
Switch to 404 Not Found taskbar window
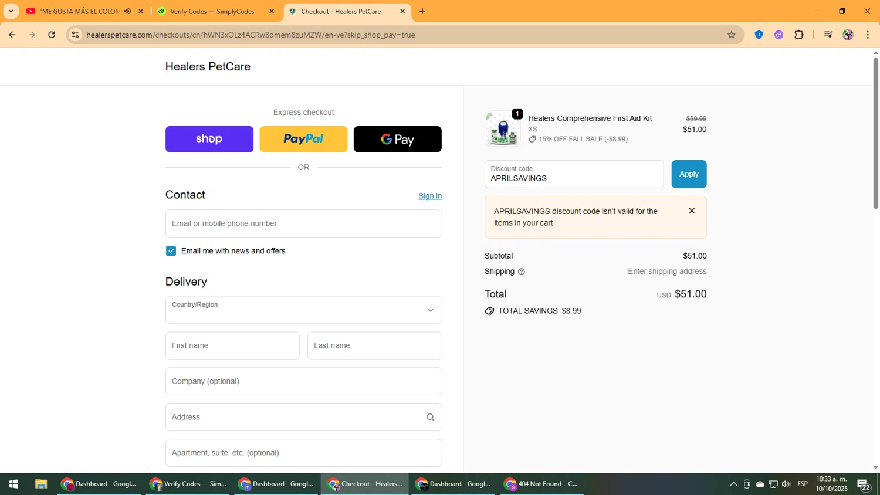(x=541, y=484)
